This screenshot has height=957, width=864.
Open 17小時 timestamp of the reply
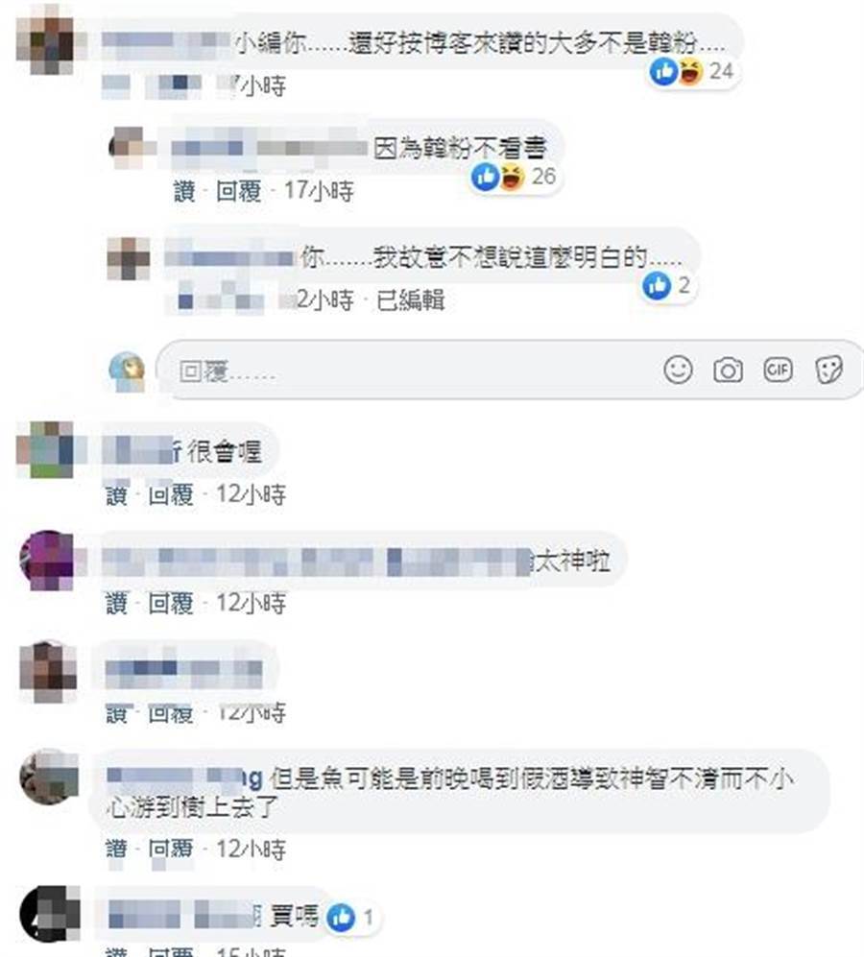pyautogui.click(x=319, y=192)
